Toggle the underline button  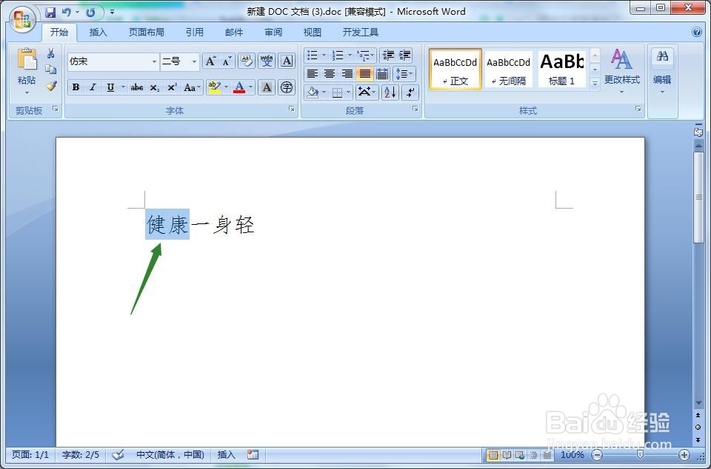coord(109,87)
